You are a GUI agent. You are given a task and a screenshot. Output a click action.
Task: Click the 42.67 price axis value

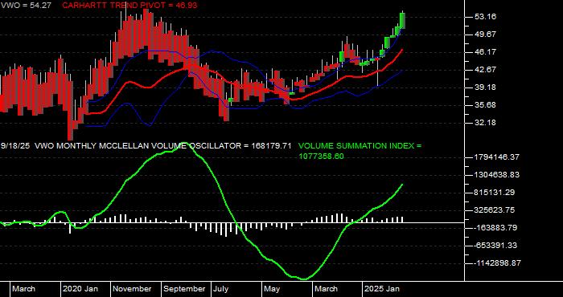(x=485, y=70)
